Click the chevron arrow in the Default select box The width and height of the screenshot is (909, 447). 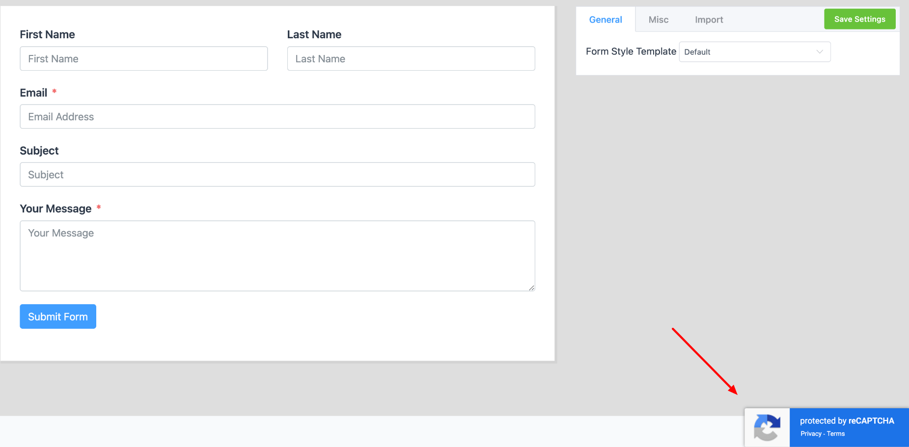819,52
